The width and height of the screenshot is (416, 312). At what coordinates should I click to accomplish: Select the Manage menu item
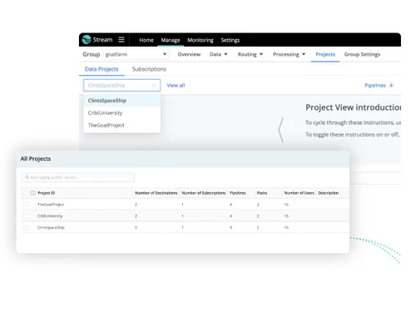click(x=171, y=40)
